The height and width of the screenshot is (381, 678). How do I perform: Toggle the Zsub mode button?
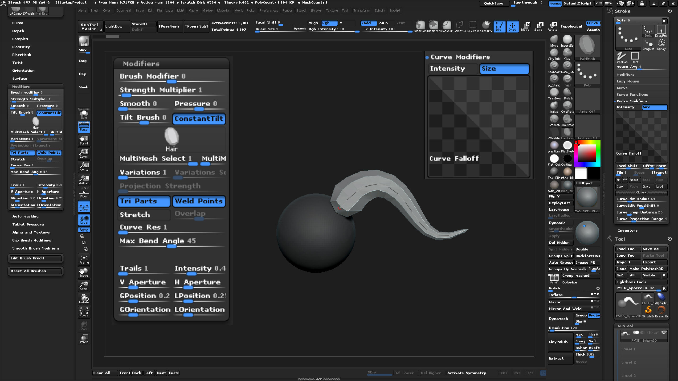pos(383,23)
